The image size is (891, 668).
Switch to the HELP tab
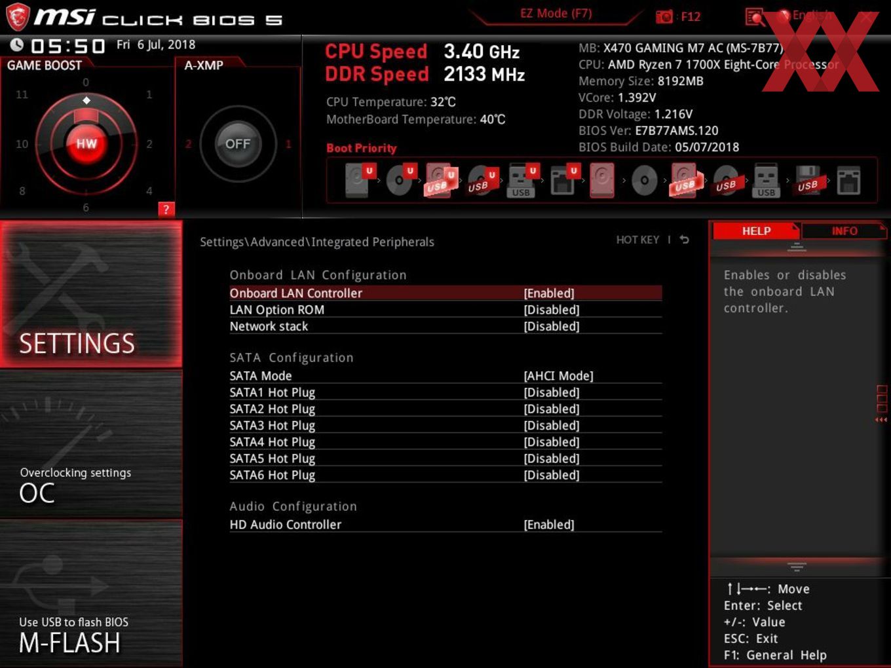tap(755, 231)
